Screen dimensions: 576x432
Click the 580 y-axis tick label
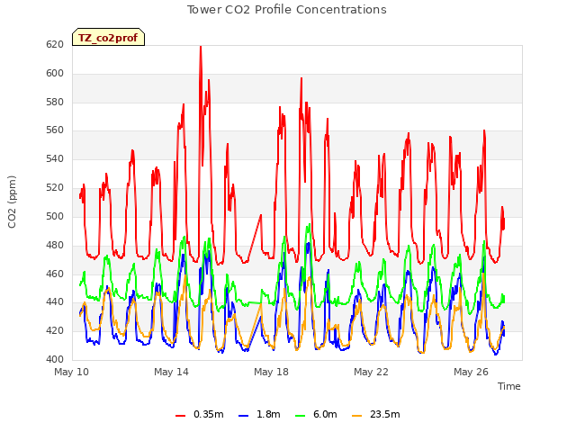point(55,102)
